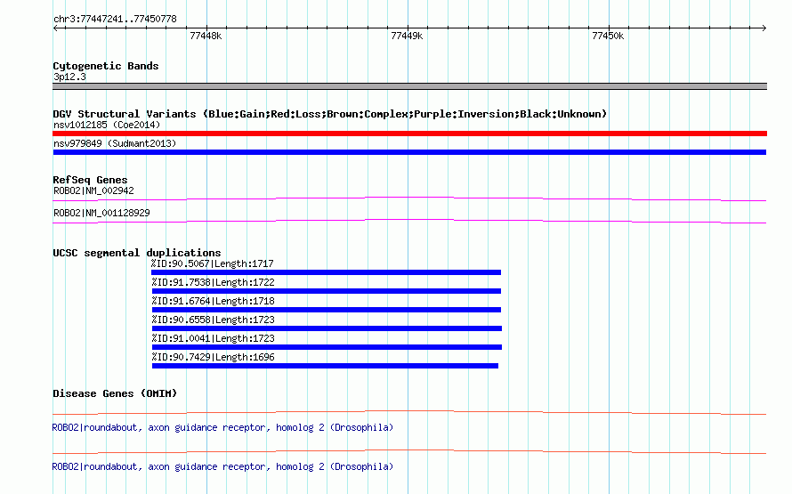Click the %ID:91.6764|Length:1718 label

(213, 301)
